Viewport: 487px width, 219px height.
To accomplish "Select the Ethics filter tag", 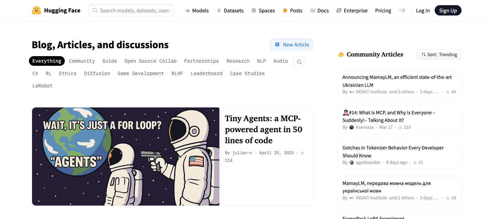I will tap(68, 73).
